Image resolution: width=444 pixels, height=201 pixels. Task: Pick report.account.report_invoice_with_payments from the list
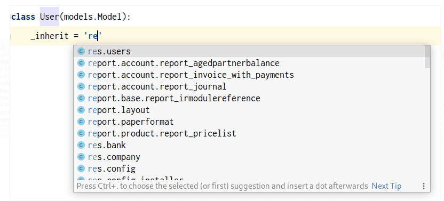(249, 75)
